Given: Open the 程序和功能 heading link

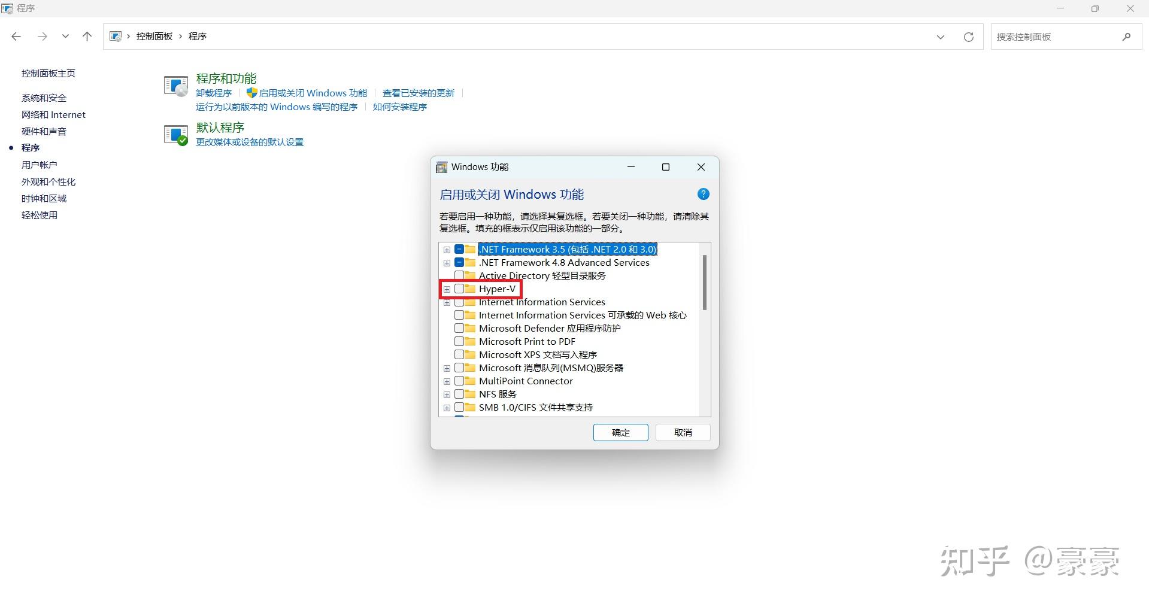Looking at the screenshot, I should [x=226, y=78].
